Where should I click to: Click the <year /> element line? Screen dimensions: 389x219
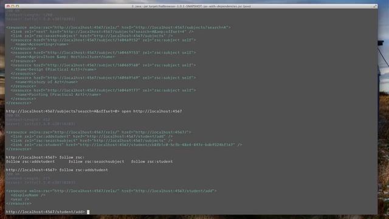[x=20, y=200]
